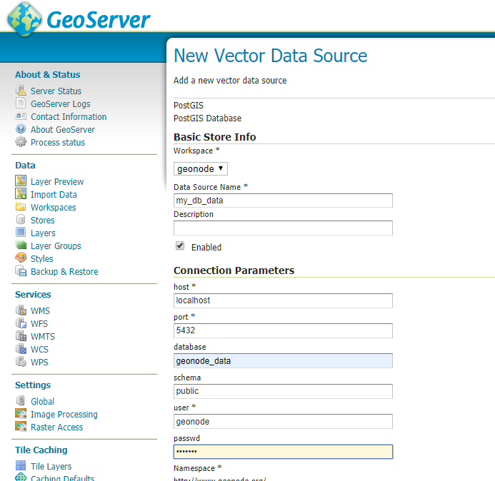Click the Caching Defaults globe icon
This screenshot has height=481, width=495.
[21, 477]
